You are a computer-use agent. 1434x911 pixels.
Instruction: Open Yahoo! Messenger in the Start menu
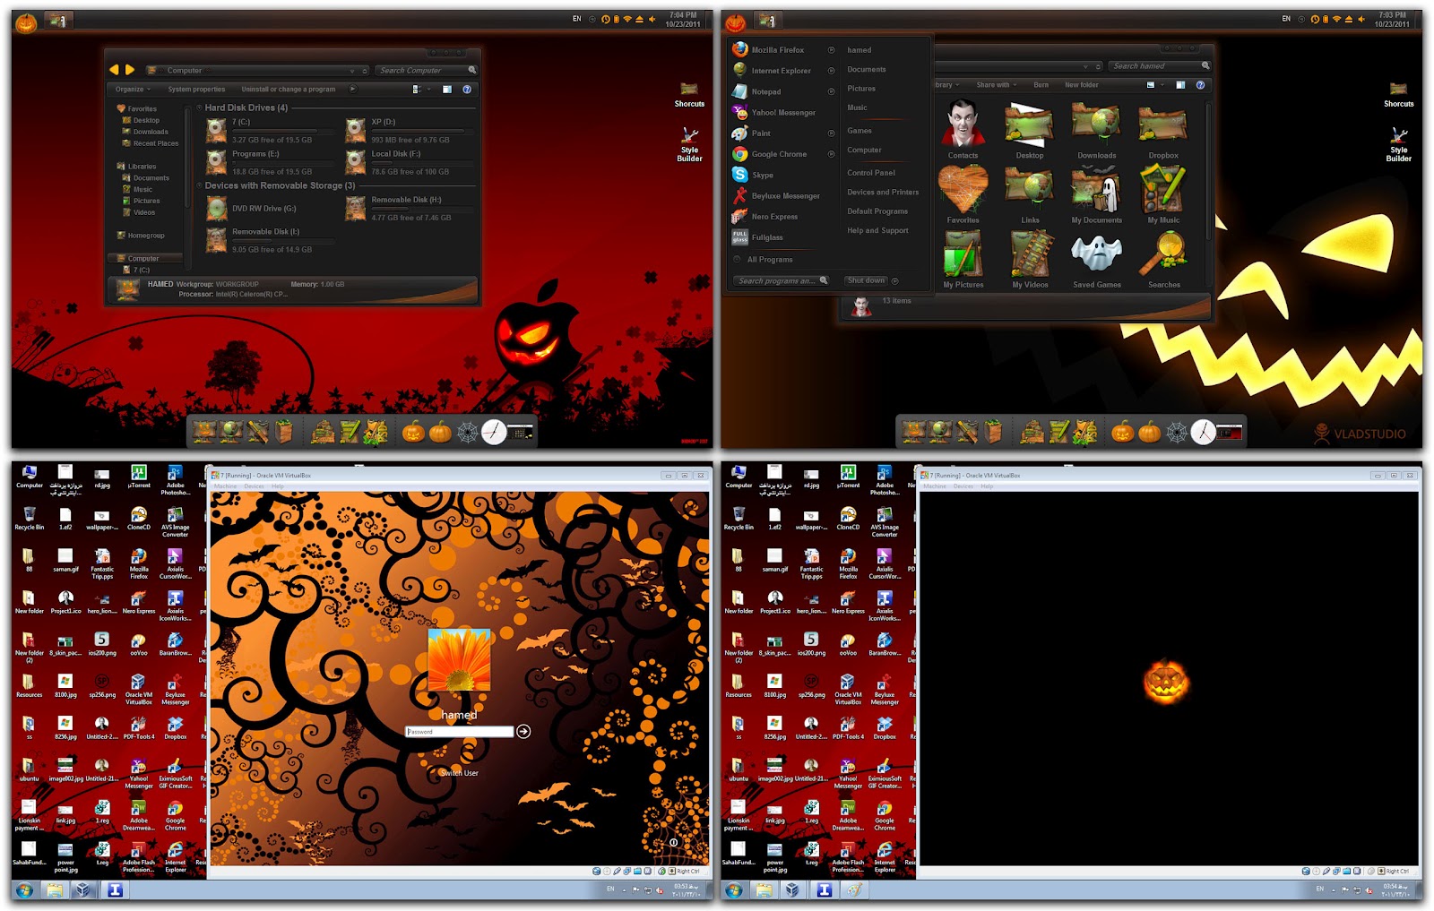point(782,113)
